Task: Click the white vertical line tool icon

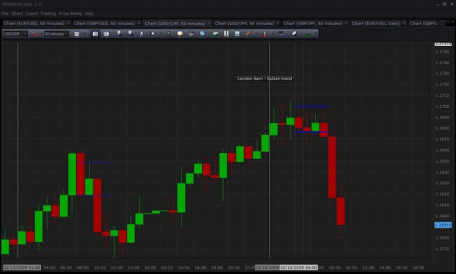Action: (x=226, y=34)
